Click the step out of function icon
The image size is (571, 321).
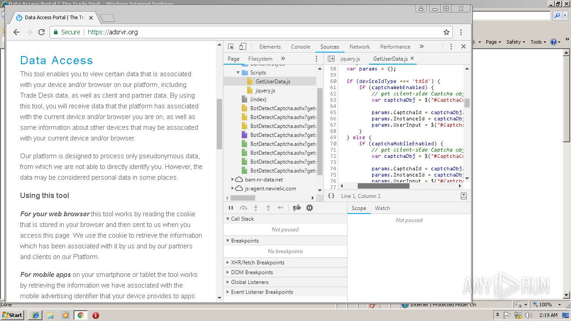pyautogui.click(x=268, y=208)
